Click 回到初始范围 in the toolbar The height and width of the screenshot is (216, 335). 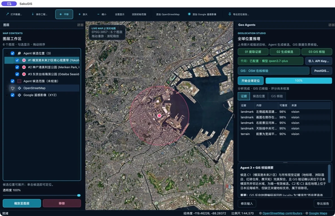(x=139, y=14)
